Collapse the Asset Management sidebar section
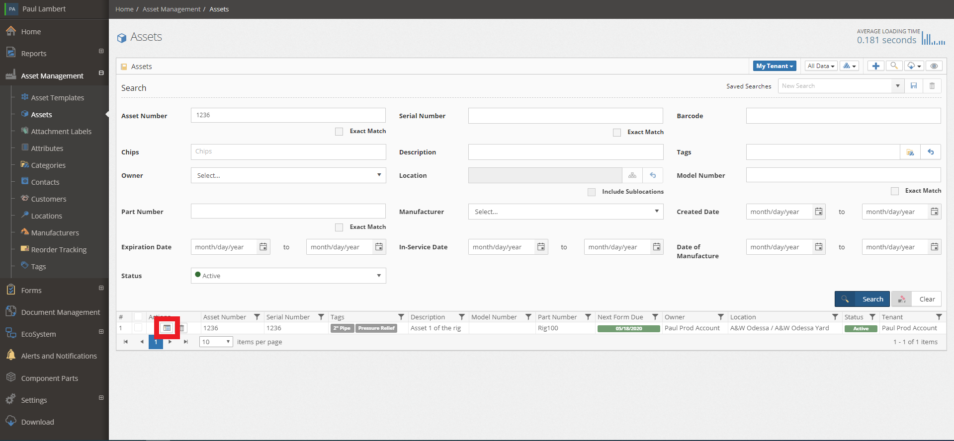 101,73
